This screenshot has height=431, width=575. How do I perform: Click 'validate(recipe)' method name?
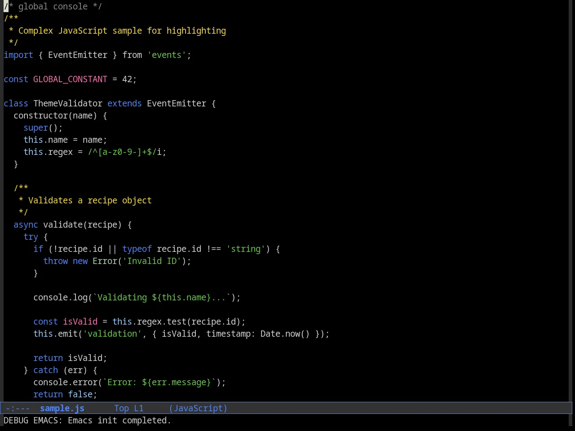pyautogui.click(x=83, y=224)
